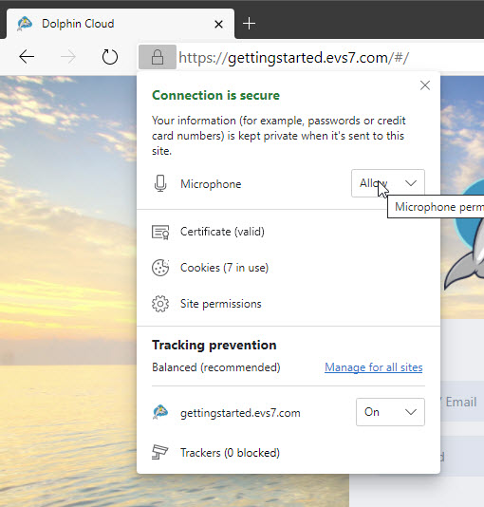The width and height of the screenshot is (484, 507).
Task: View Certificate (valid) details
Action: [222, 232]
